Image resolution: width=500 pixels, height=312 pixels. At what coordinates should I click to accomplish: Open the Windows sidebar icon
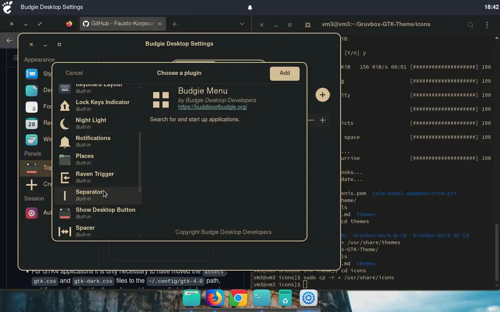tap(32, 139)
